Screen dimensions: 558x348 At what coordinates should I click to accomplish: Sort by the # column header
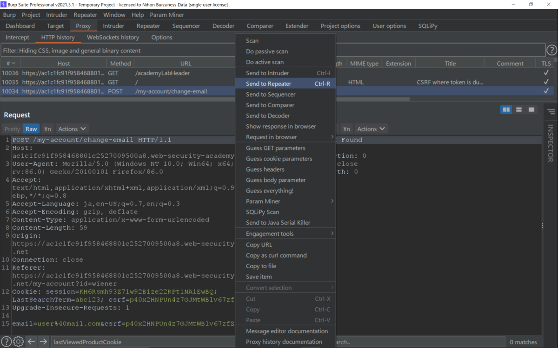(x=10, y=64)
